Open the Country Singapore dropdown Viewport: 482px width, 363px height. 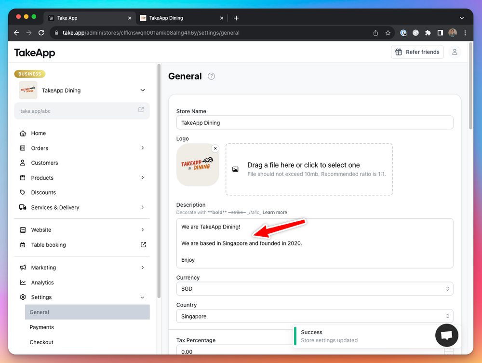[314, 316]
